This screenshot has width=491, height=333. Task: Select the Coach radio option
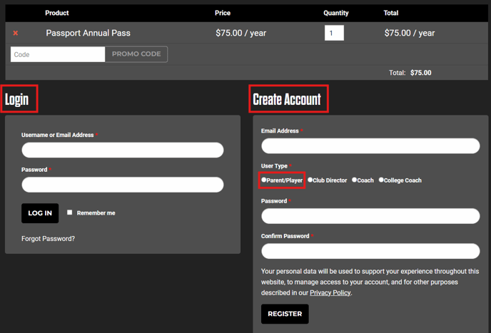point(355,180)
